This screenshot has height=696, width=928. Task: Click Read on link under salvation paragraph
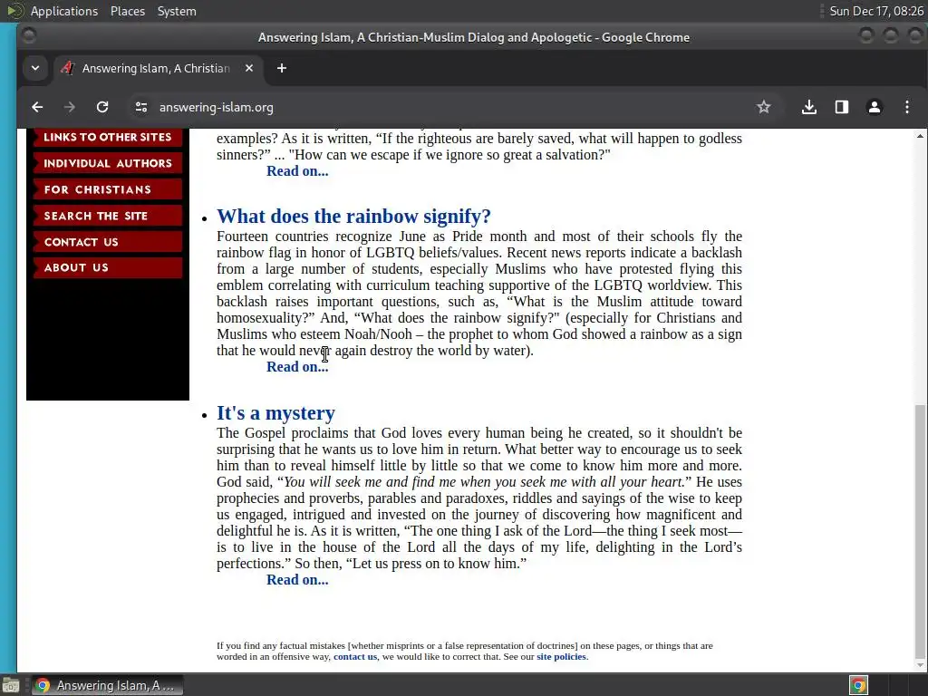click(x=297, y=171)
